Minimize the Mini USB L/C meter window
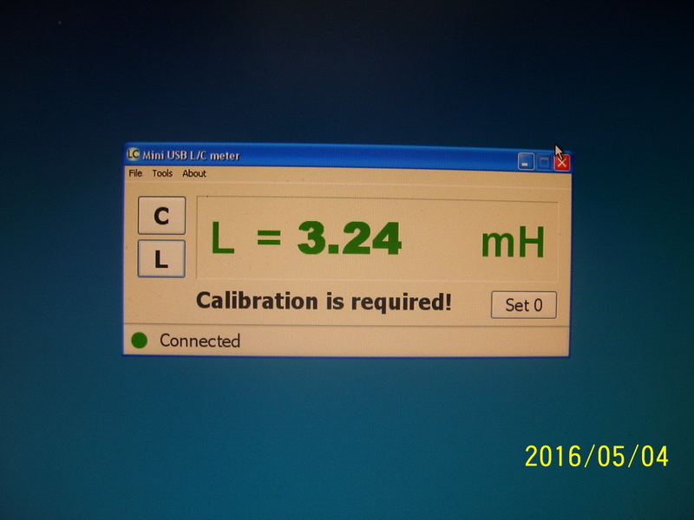The image size is (694, 520). (526, 162)
